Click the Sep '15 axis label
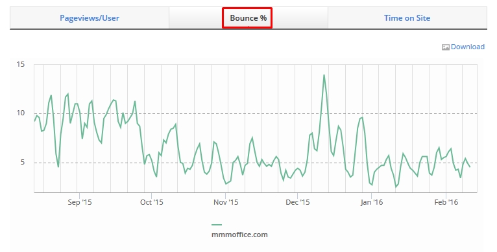 click(80, 202)
